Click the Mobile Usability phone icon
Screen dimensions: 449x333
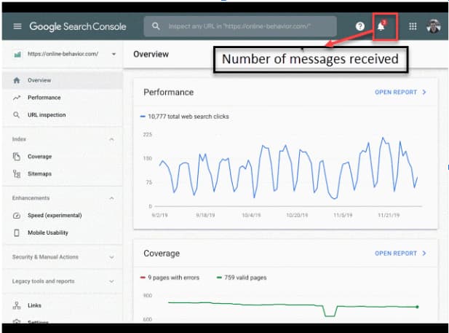[x=17, y=232]
